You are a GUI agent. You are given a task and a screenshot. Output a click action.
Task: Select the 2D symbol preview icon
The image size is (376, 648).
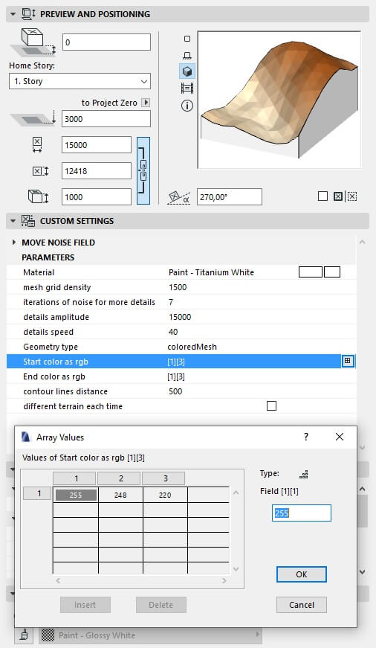point(187,39)
